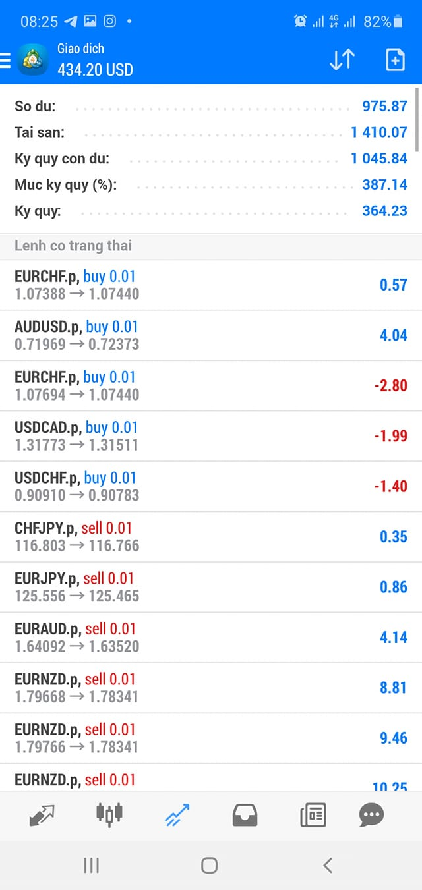Click the vertical scrollbar on right edge
The image size is (422, 890).
click(417, 120)
